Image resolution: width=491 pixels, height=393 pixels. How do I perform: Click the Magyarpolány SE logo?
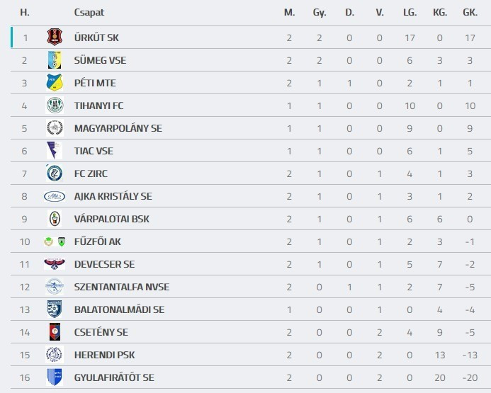[55, 128]
